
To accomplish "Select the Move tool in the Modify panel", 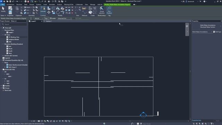I will (49, 12).
